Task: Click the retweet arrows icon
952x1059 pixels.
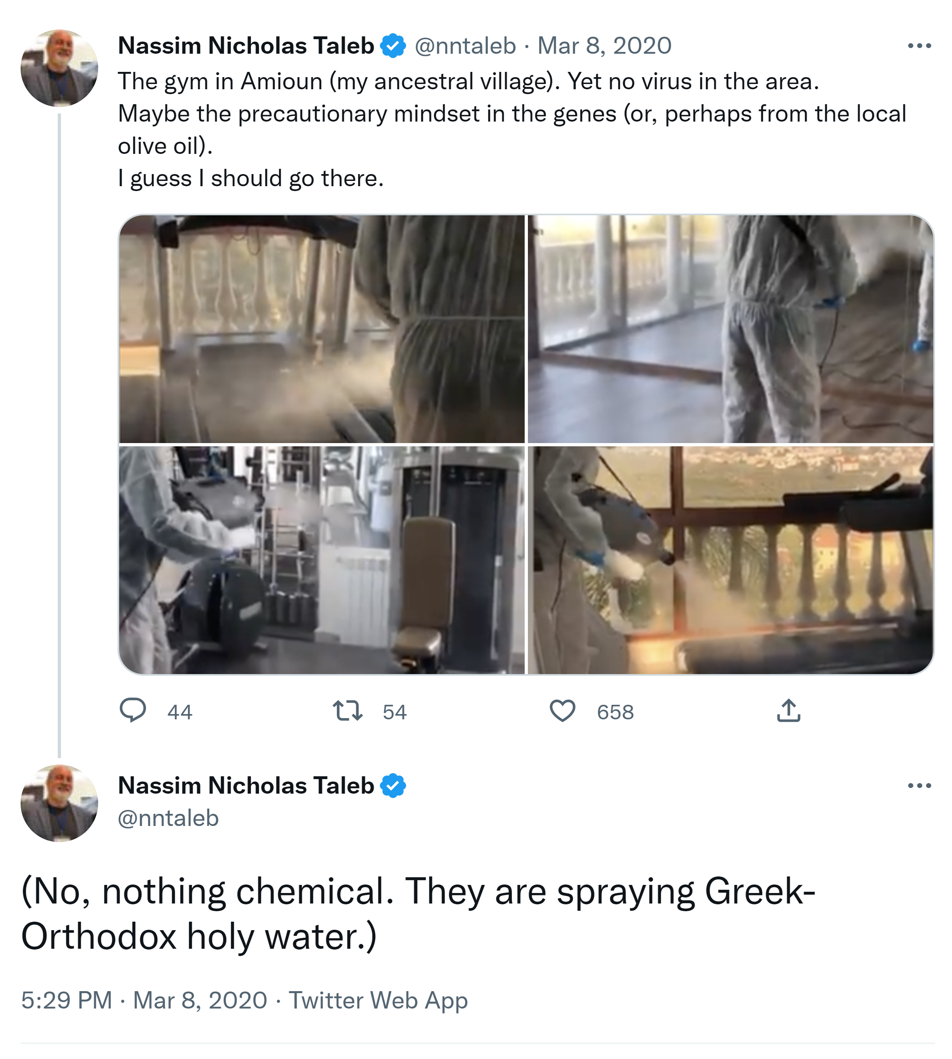Action: [348, 711]
